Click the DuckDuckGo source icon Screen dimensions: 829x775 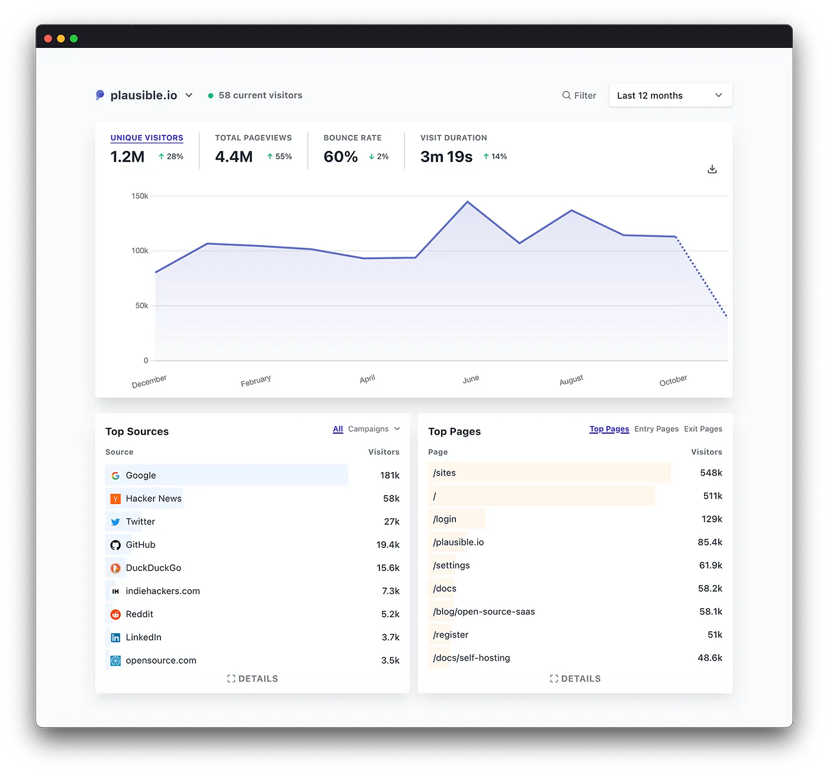pos(115,568)
